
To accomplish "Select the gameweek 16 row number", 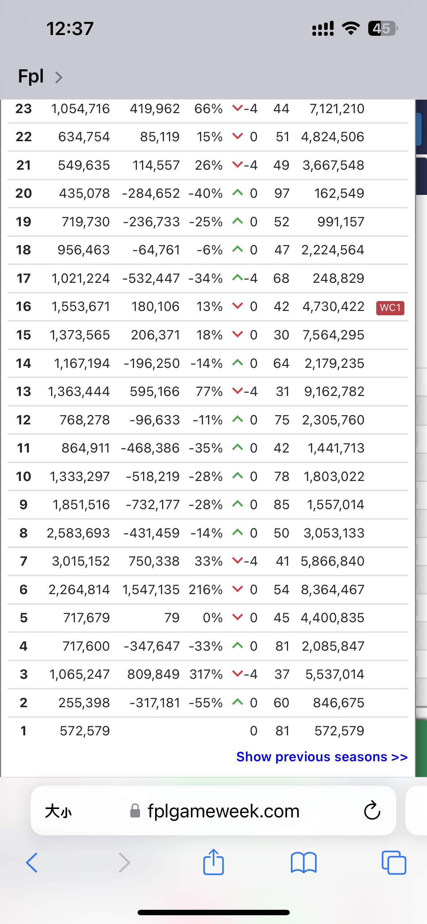I will pos(24,307).
